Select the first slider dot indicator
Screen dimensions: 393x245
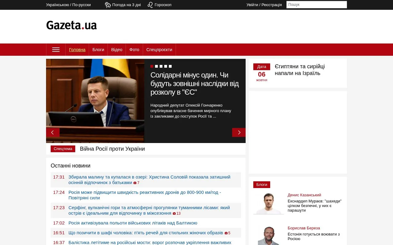coord(152,66)
